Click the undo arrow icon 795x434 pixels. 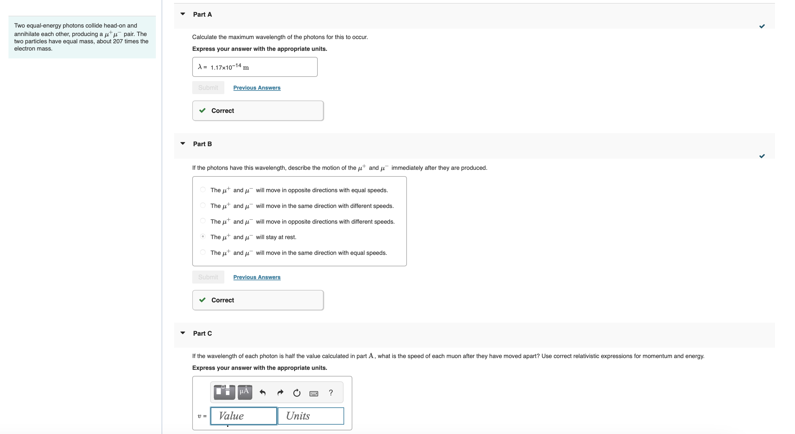click(x=263, y=393)
